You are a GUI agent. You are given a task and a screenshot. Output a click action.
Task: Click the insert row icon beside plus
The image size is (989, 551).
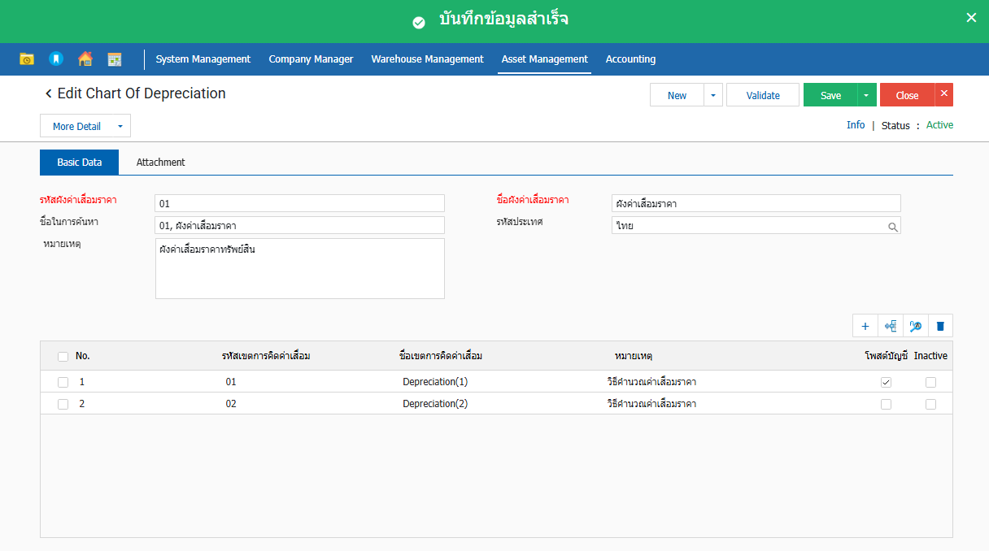pyautogui.click(x=891, y=326)
